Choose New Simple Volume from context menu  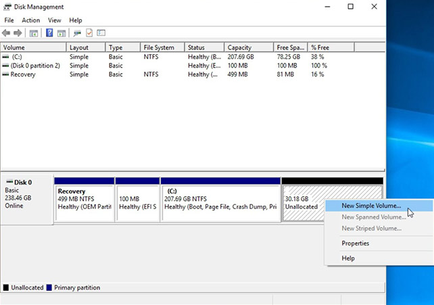coord(371,206)
